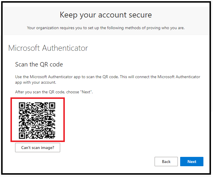Image resolution: width=213 pixels, height=177 pixels.
Task: Click the "Scan the QR code" subheading
Action: pyautogui.click(x=39, y=64)
